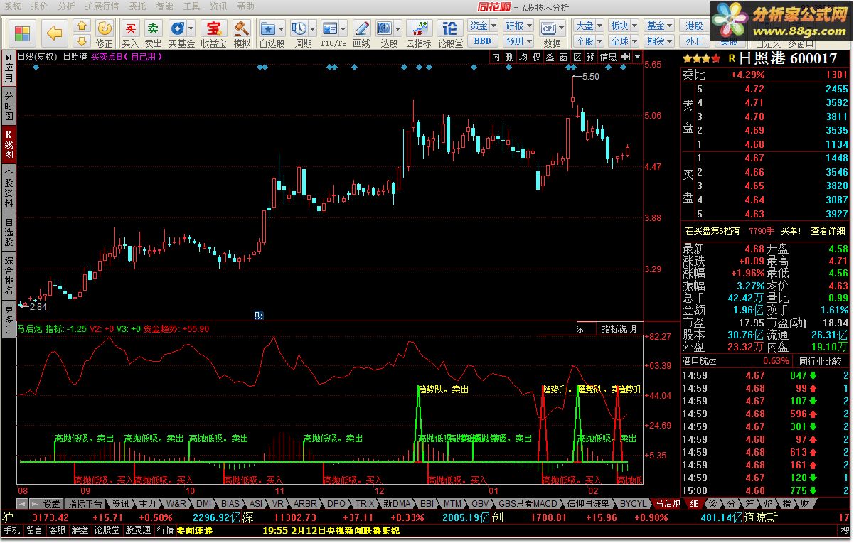Click the 设置 button in indicator bar
The image size is (854, 543).
50,504
